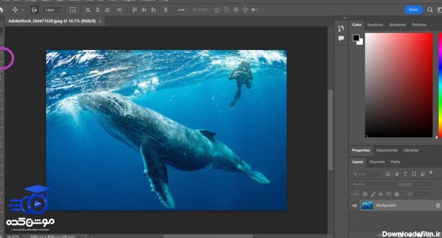Screen dimensions: 442x238
Task: Click Lock image pixels brush icon
Action: (373, 194)
